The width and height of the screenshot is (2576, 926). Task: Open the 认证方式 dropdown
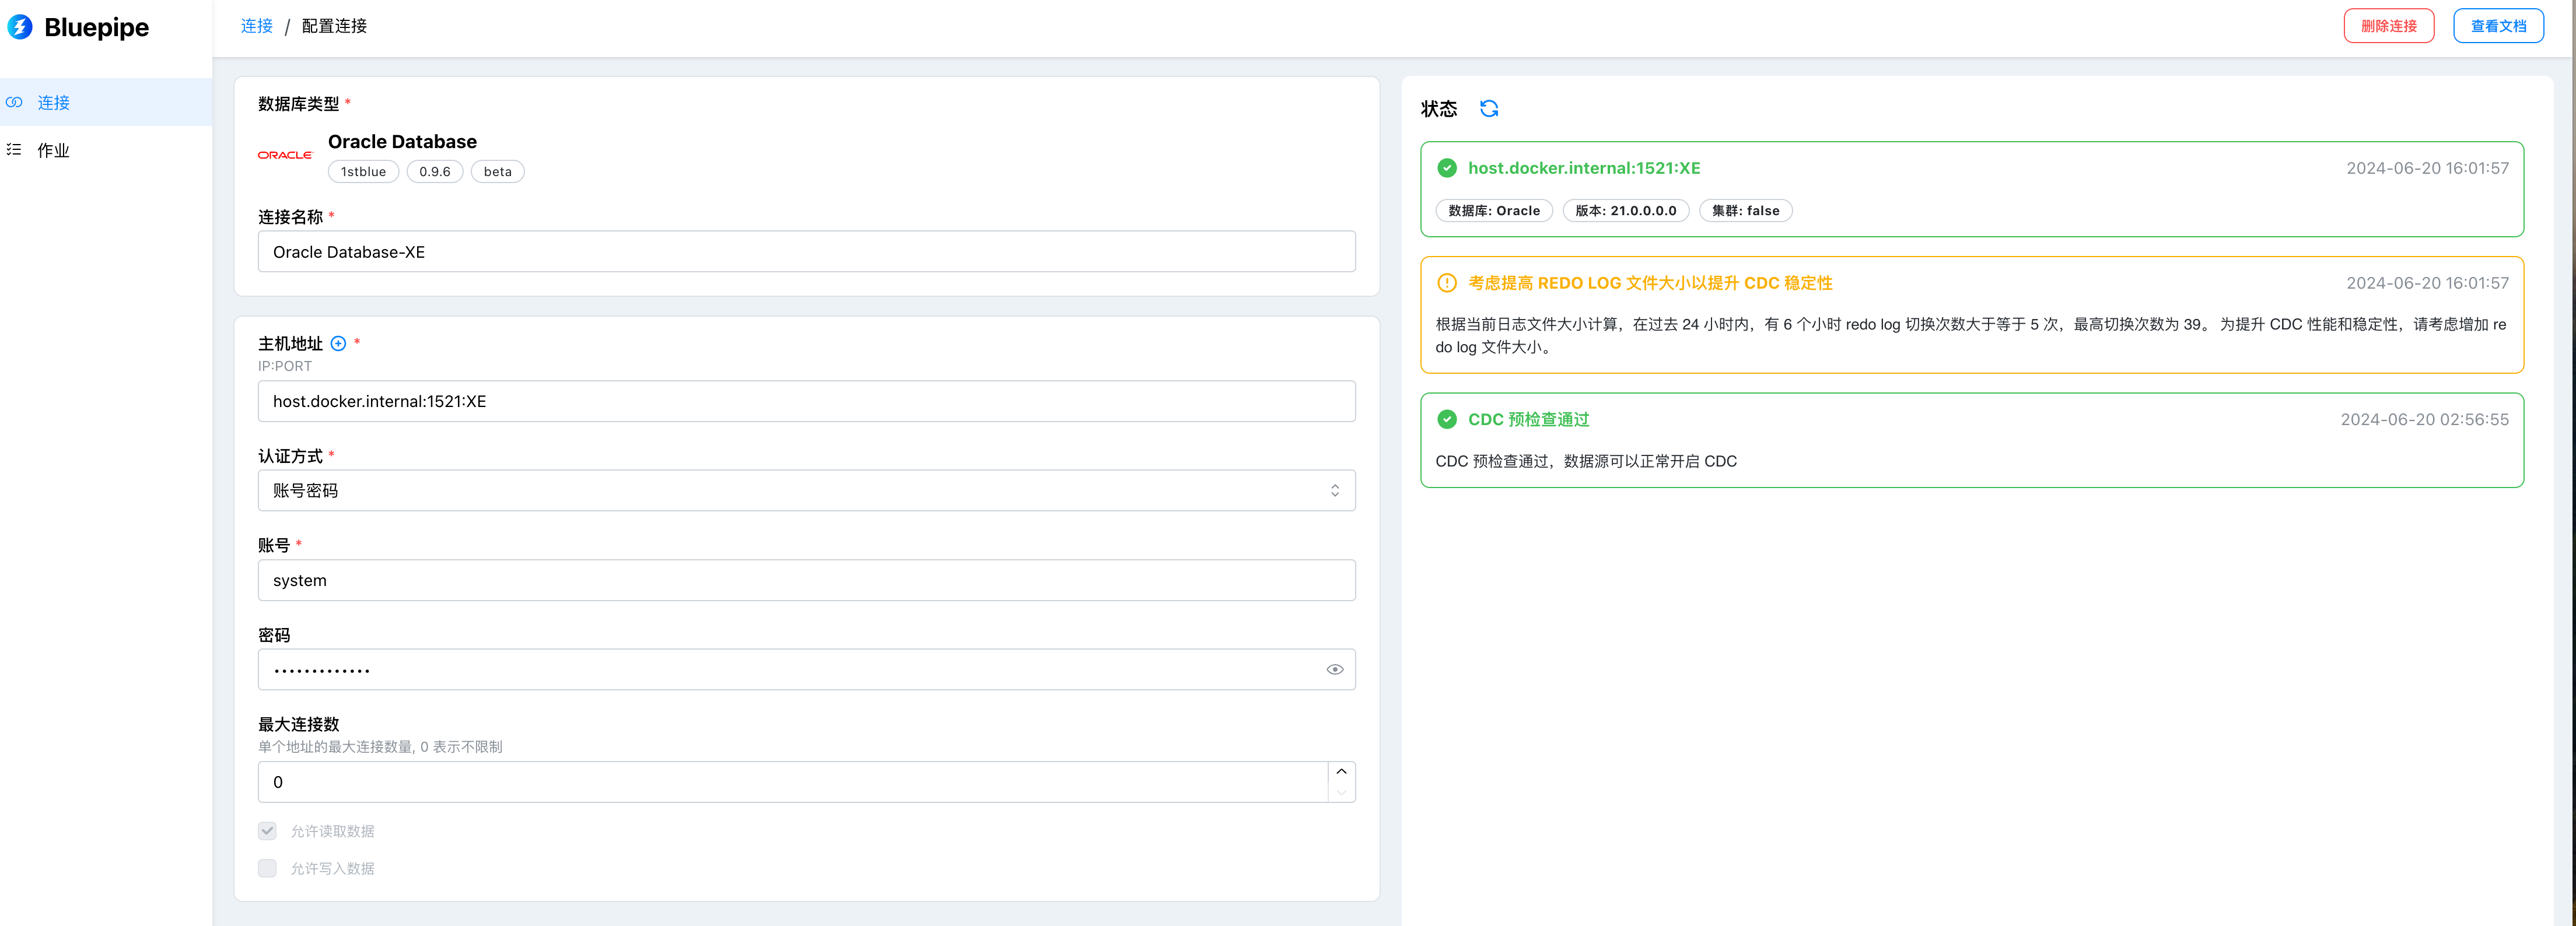pos(806,491)
